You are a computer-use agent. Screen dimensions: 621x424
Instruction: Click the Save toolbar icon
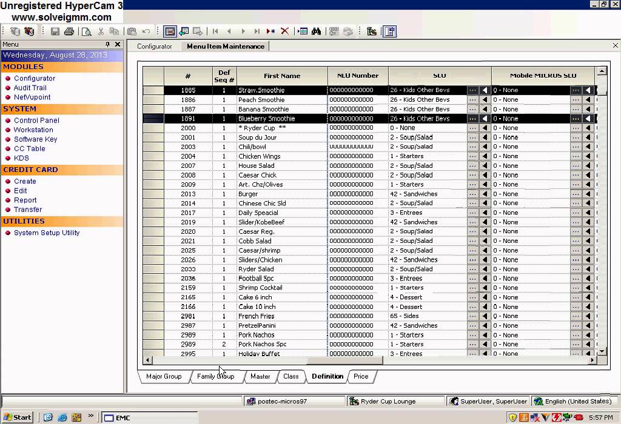click(x=55, y=31)
